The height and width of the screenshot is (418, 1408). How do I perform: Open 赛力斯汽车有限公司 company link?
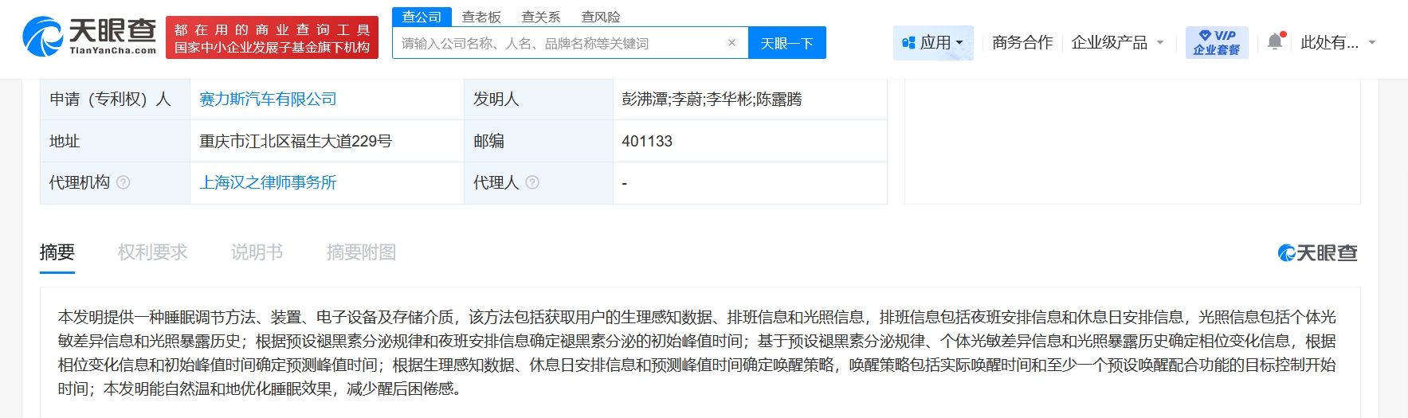[268, 100]
